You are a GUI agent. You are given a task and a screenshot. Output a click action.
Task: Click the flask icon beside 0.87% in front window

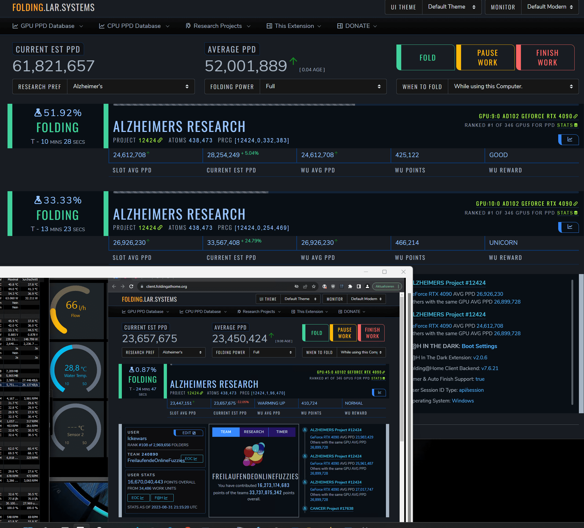click(x=132, y=369)
